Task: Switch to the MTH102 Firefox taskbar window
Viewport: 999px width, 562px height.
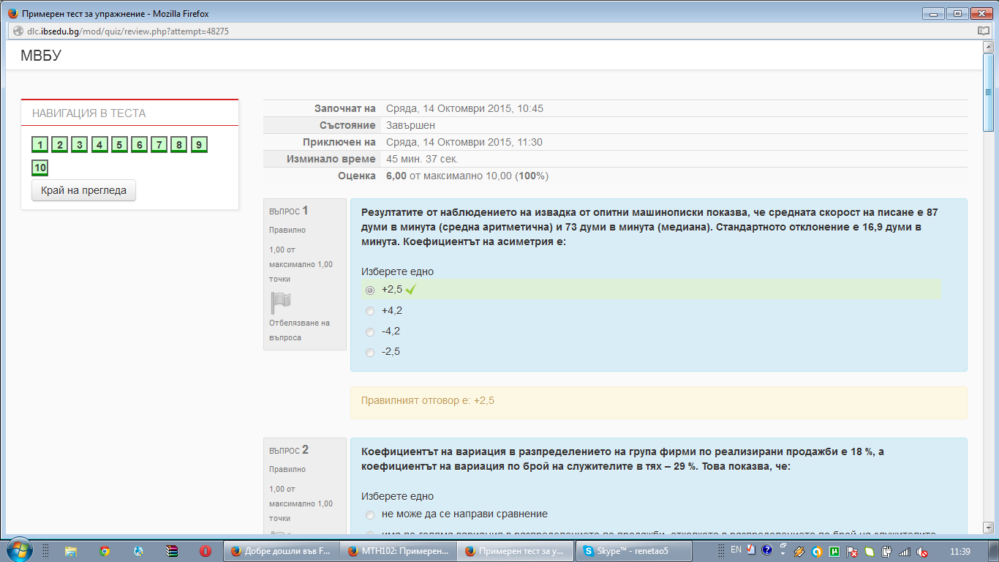Action: pos(397,551)
